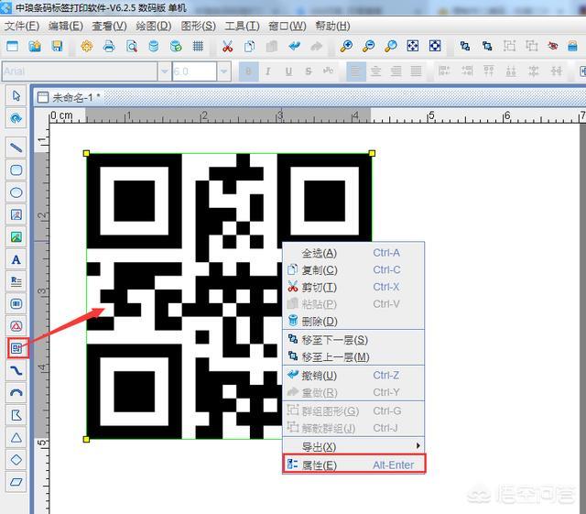Click the save document icon
This screenshot has width=586, height=514.
point(57,47)
